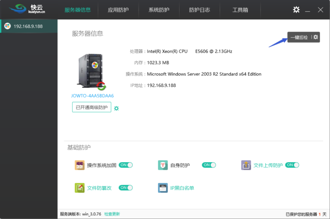The width and height of the screenshot is (330, 219).
Task: Go to 防护日志 tab
Action: point(199,10)
